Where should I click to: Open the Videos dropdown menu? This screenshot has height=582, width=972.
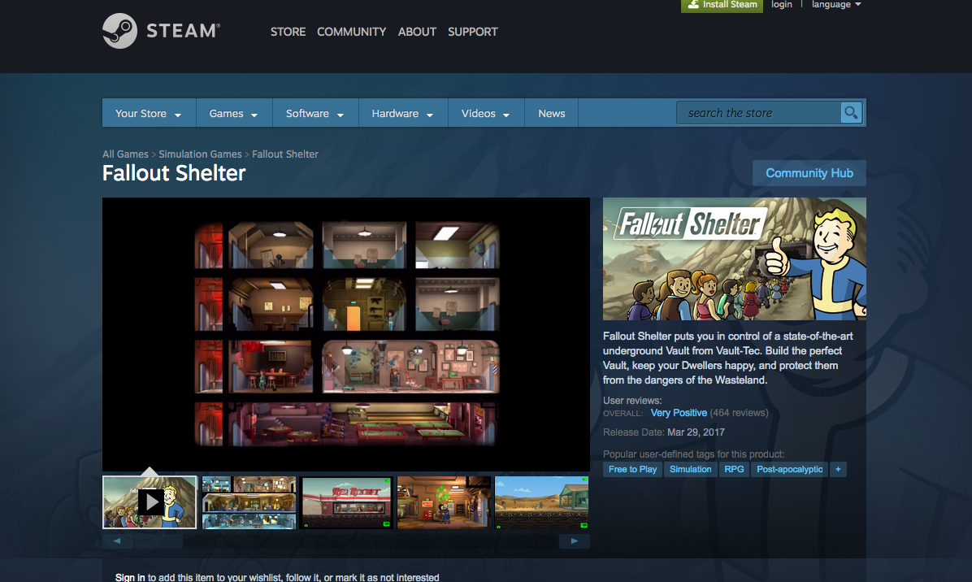(x=486, y=114)
